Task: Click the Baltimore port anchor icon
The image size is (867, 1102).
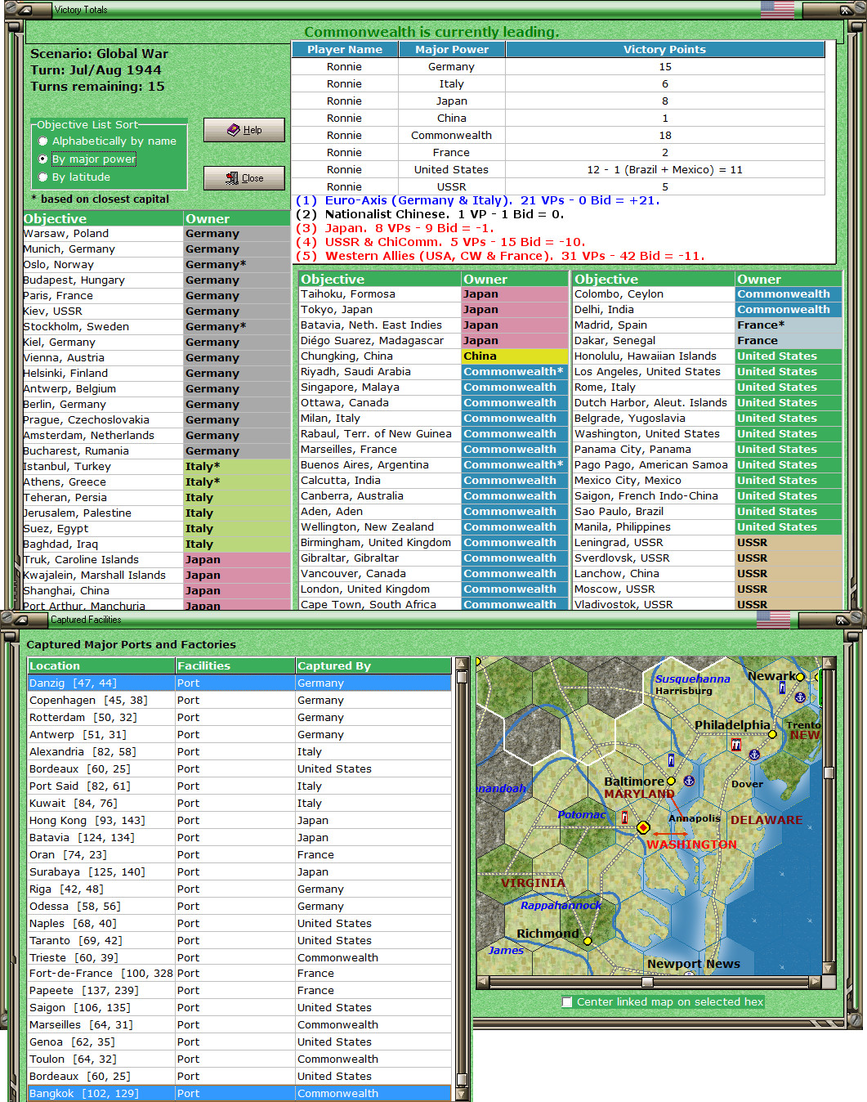Action: 689,781
